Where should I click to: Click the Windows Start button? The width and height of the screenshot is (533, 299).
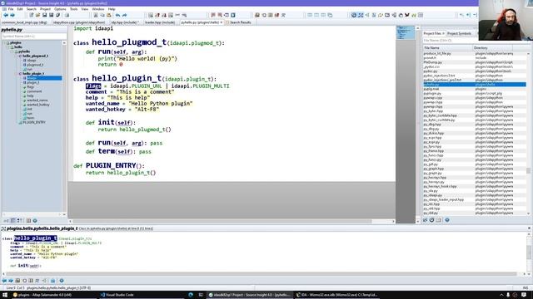tap(5, 295)
